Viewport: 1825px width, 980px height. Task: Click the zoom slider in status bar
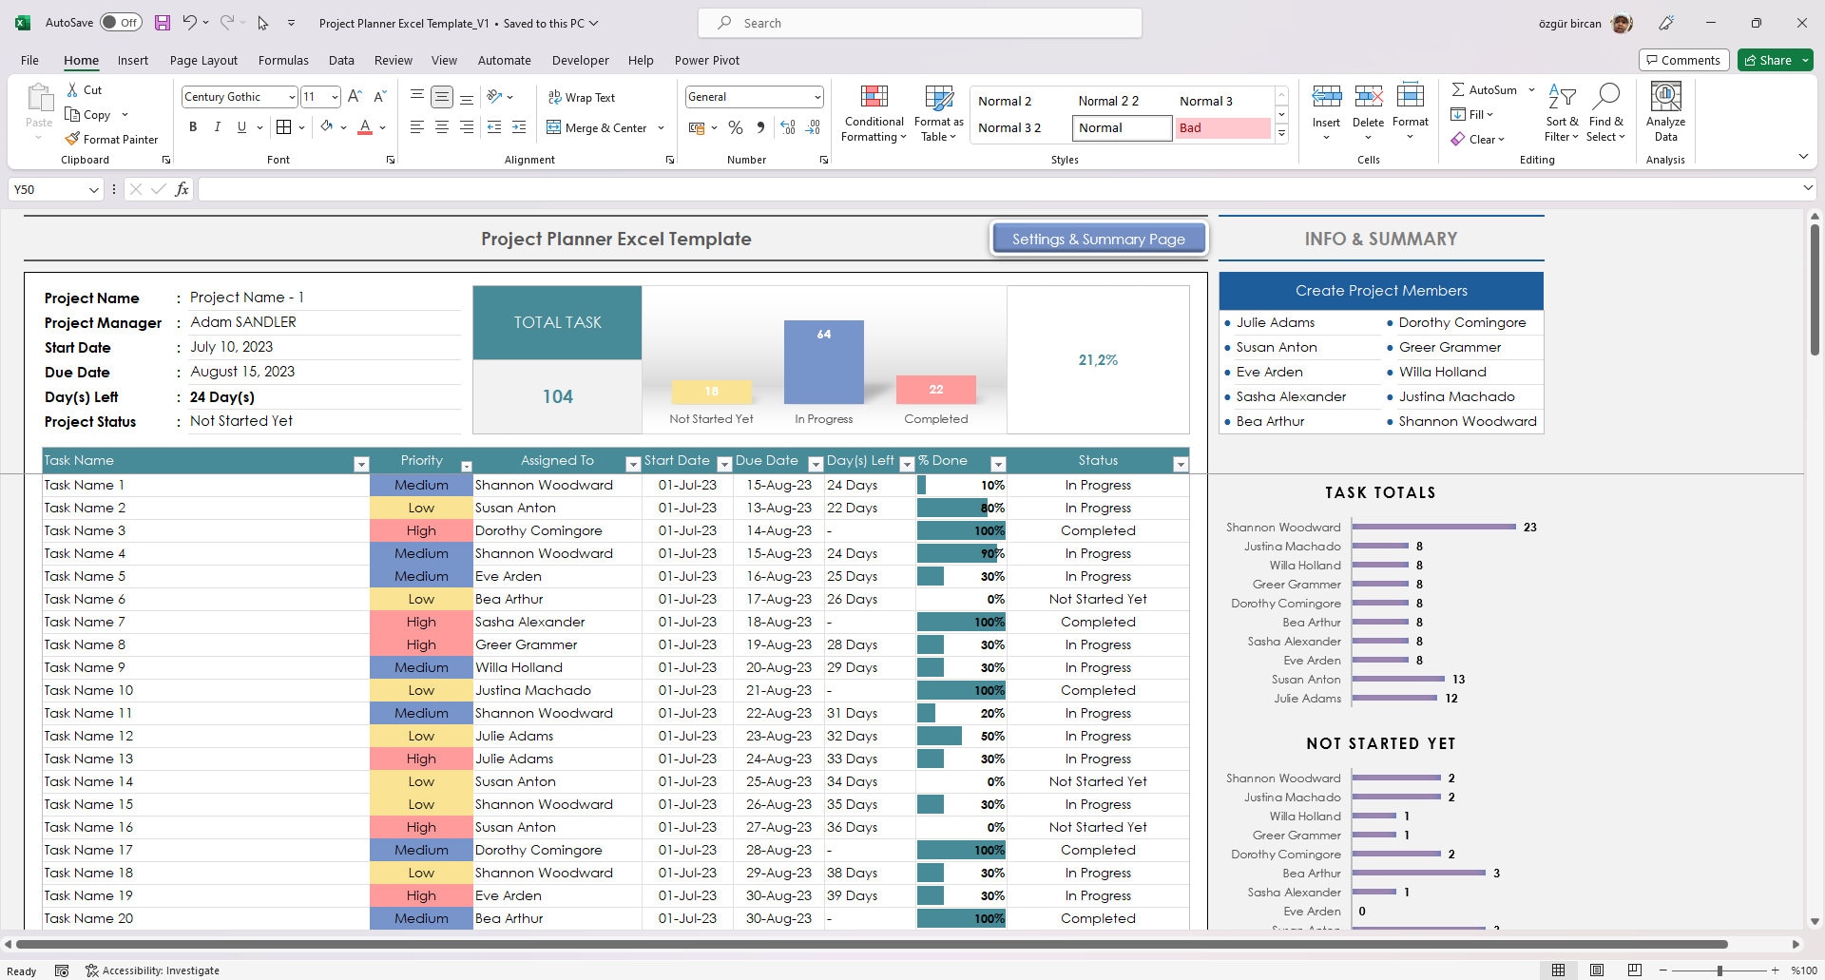(1719, 970)
